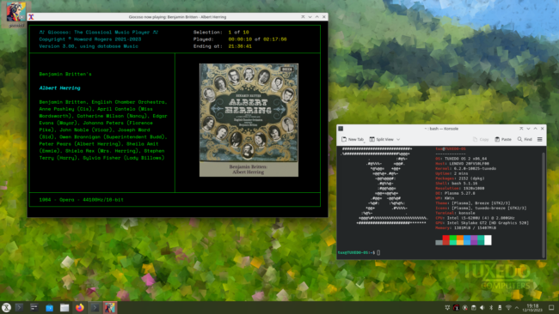Click the "Albert Herring" title text in Giocoso

pyautogui.click(x=60, y=88)
